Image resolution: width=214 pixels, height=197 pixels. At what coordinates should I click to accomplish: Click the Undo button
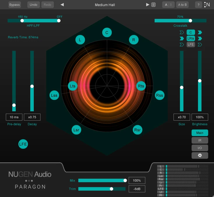click(34, 5)
